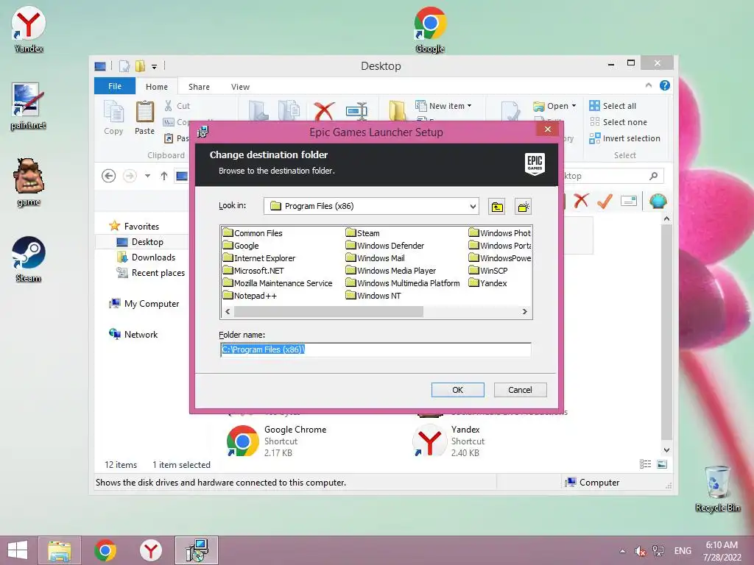The image size is (754, 565).
Task: Select Recent places in the navigation pane
Action: click(x=150, y=272)
